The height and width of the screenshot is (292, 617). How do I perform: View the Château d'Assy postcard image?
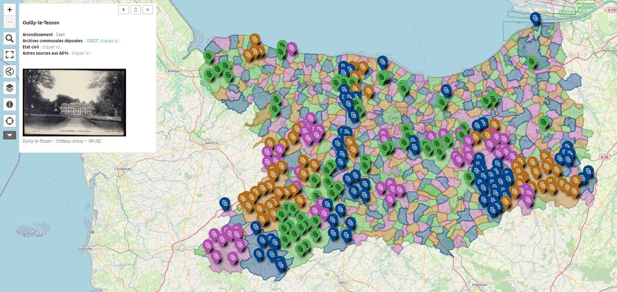click(74, 102)
